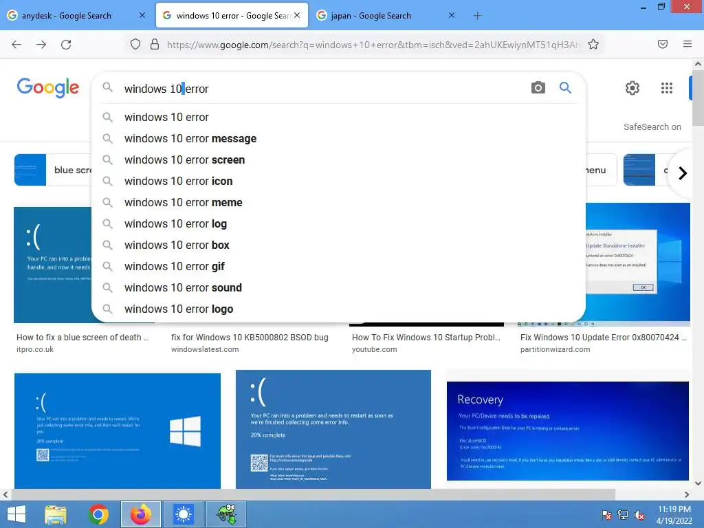The height and width of the screenshot is (528, 704).
Task: Go back with the browser back arrow
Action: tap(16, 45)
